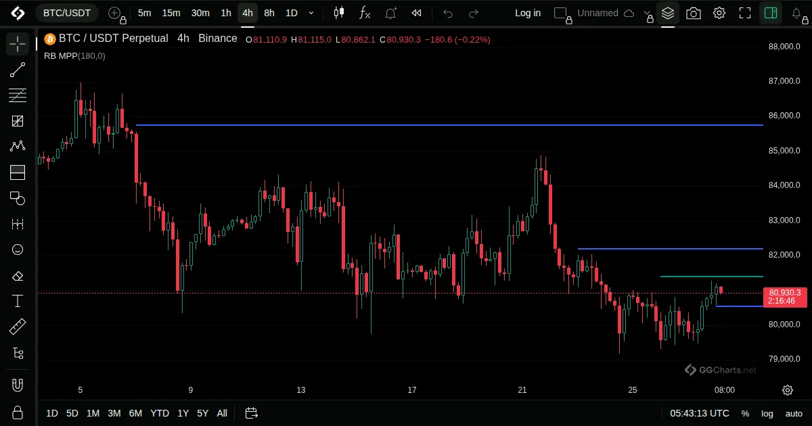Open the parallel channel lines tool
This screenshot has height=426, width=812.
pos(18,95)
